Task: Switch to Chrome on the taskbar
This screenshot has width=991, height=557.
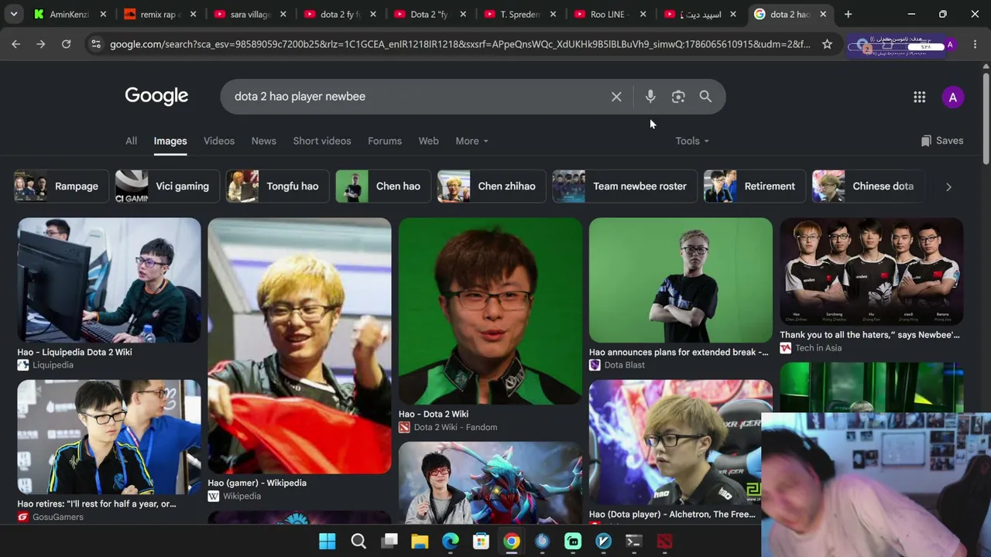Action: 512,542
